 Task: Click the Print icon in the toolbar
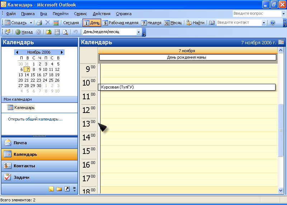pyautogui.click(x=39, y=23)
